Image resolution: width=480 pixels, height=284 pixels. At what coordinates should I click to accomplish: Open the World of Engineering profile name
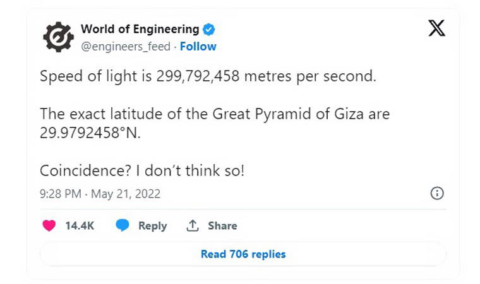point(140,29)
